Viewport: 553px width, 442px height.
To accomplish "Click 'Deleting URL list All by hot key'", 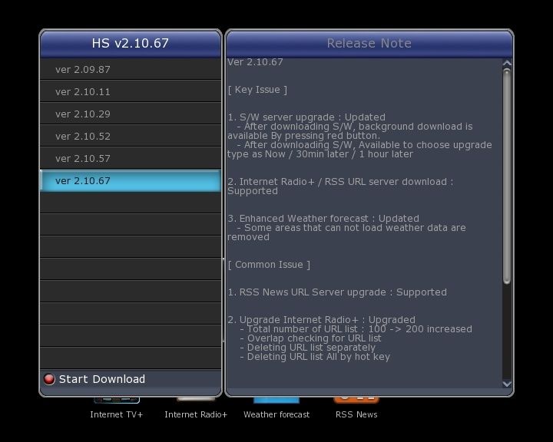I will click(x=315, y=357).
